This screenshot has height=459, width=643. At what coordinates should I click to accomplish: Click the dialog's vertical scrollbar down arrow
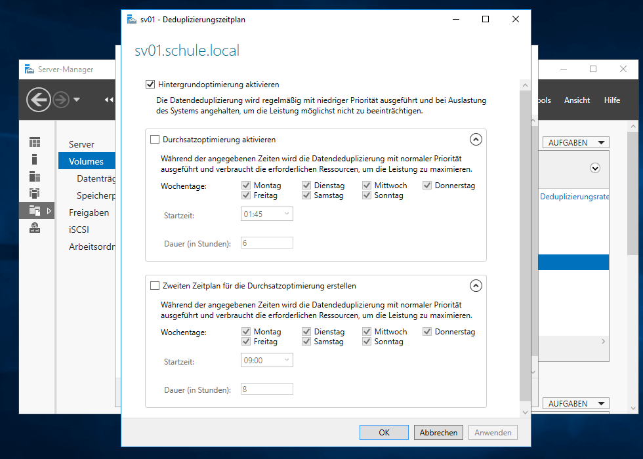coord(525,412)
